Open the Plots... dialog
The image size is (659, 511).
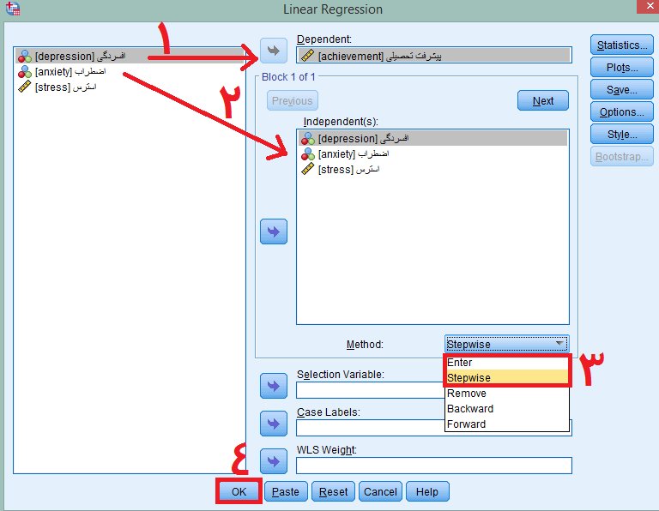click(x=622, y=68)
